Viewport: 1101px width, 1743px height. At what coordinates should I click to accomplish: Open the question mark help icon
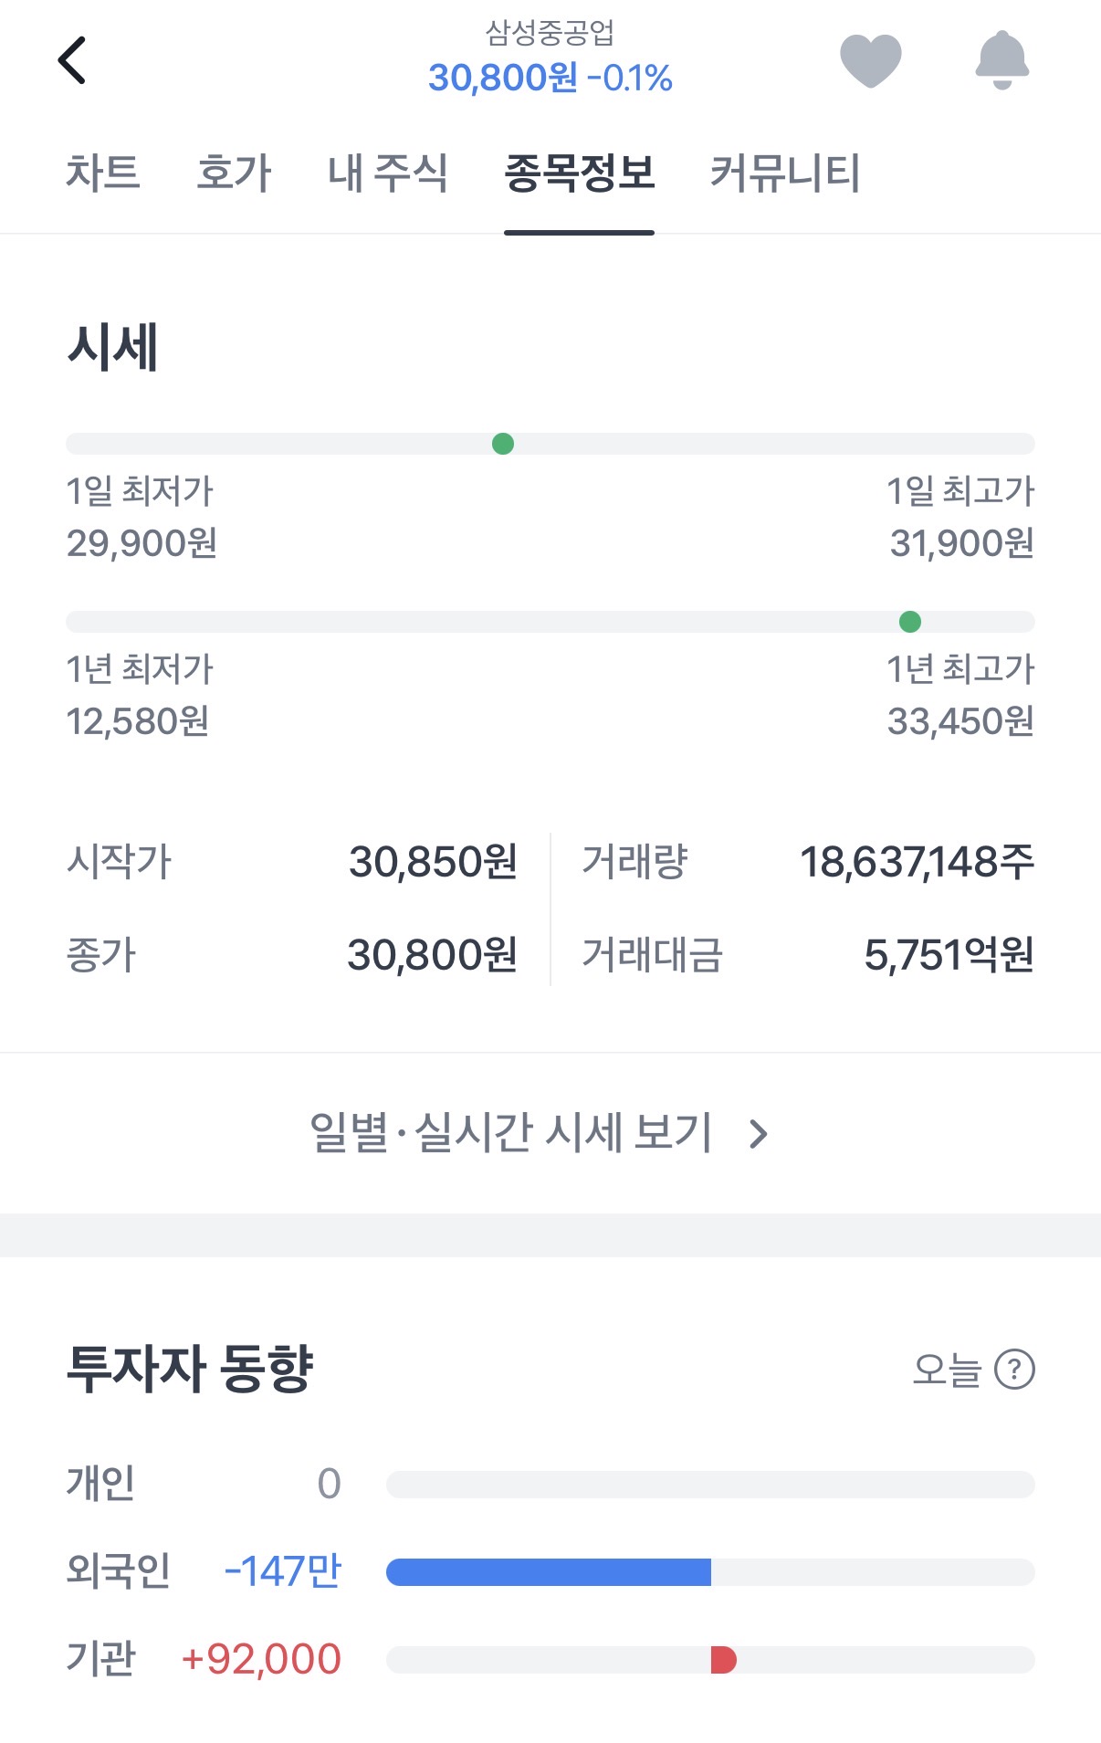tap(1014, 1370)
